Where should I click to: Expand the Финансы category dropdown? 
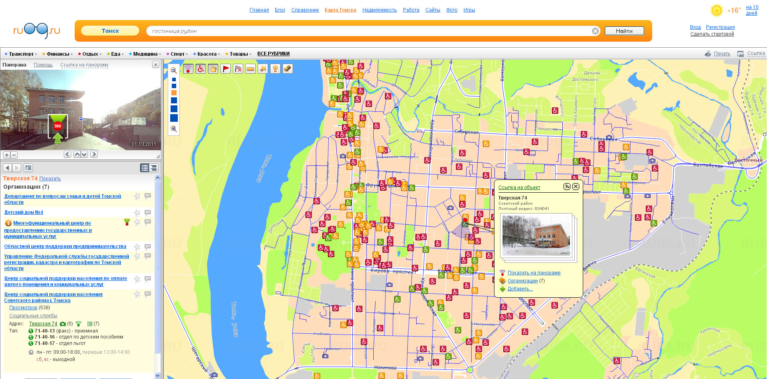coord(57,54)
